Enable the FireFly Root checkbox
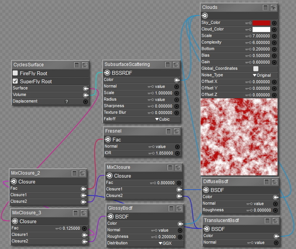The width and height of the screenshot is (296, 249). [x=15, y=73]
